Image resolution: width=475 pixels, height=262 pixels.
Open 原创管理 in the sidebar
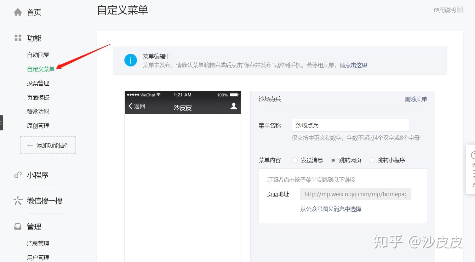point(38,126)
